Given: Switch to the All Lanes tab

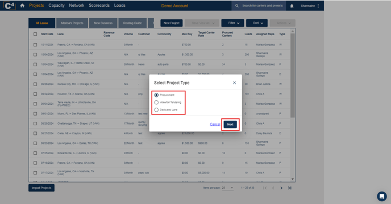Looking at the screenshot, I should (42, 23).
